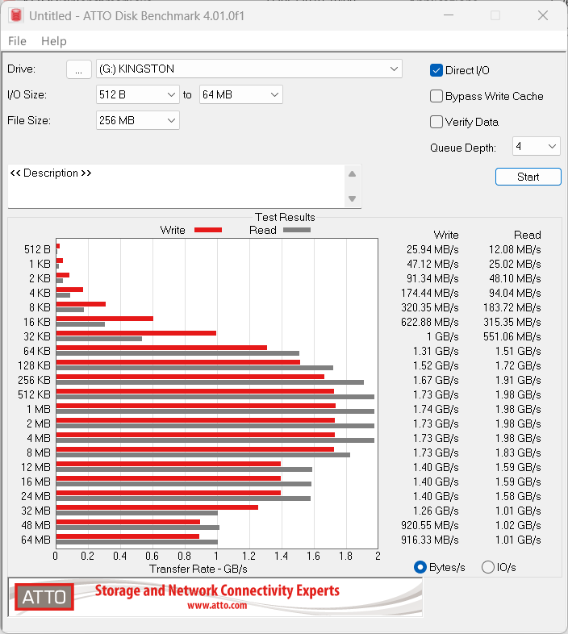This screenshot has width=568, height=634.
Task: Click the description scroll down arrow
Action: tap(352, 198)
